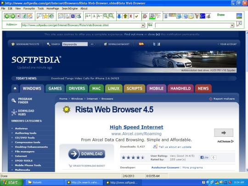The height and width of the screenshot is (186, 248).
Task: Click the Go button next to address bar
Action: tap(150, 25)
